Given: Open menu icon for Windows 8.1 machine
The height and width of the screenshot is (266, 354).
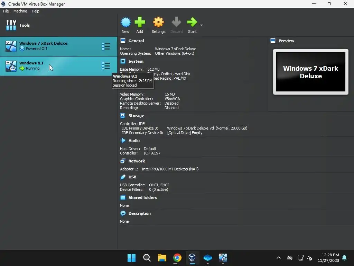Looking at the screenshot, I should [x=106, y=66].
